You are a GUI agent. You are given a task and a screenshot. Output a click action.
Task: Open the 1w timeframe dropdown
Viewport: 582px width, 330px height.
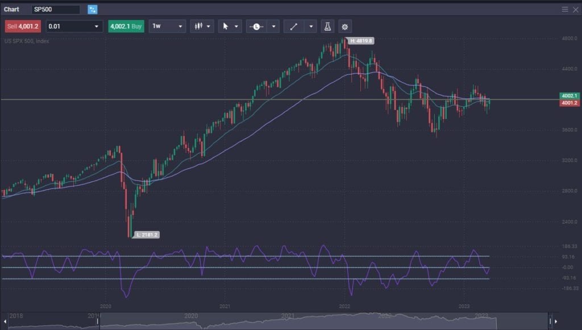coord(167,26)
